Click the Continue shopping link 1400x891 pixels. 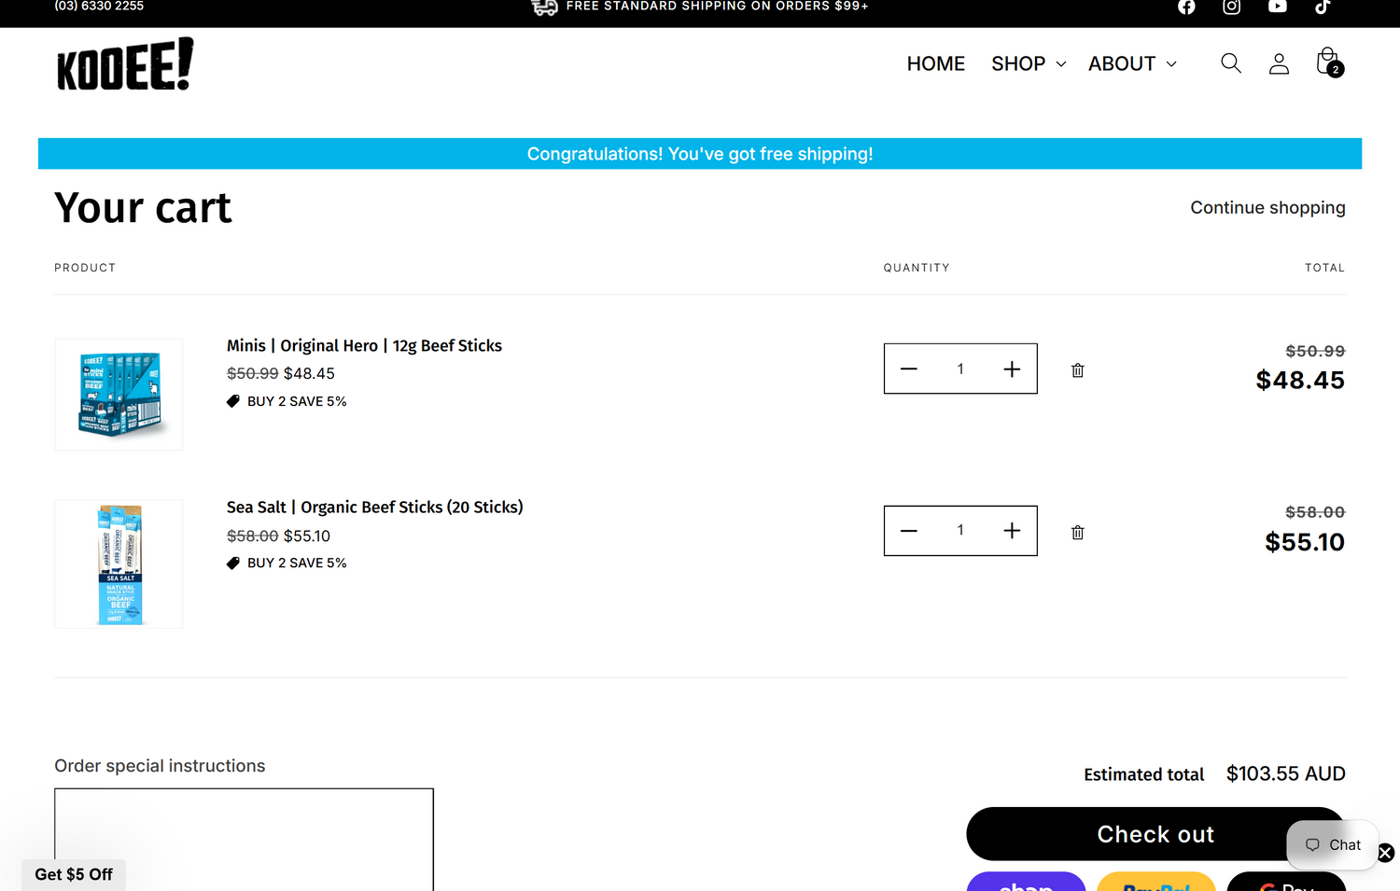1267,208
